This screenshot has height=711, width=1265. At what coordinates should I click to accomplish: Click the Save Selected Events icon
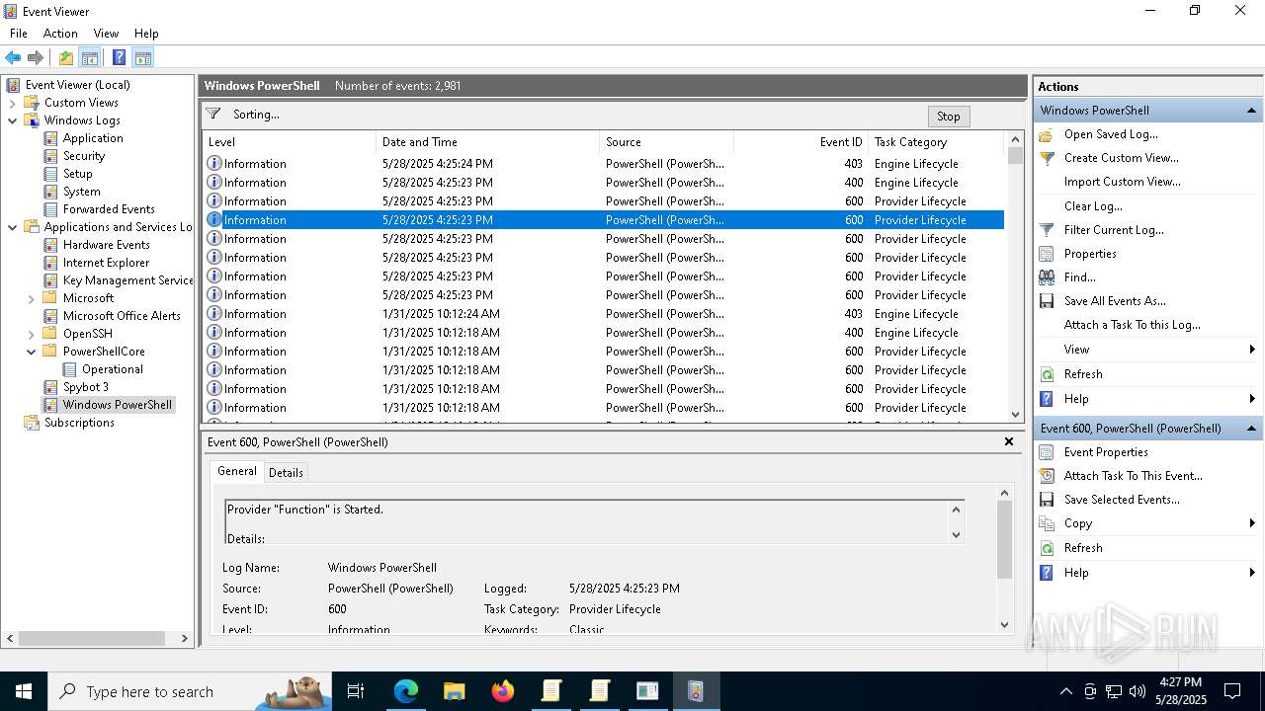tap(1048, 500)
